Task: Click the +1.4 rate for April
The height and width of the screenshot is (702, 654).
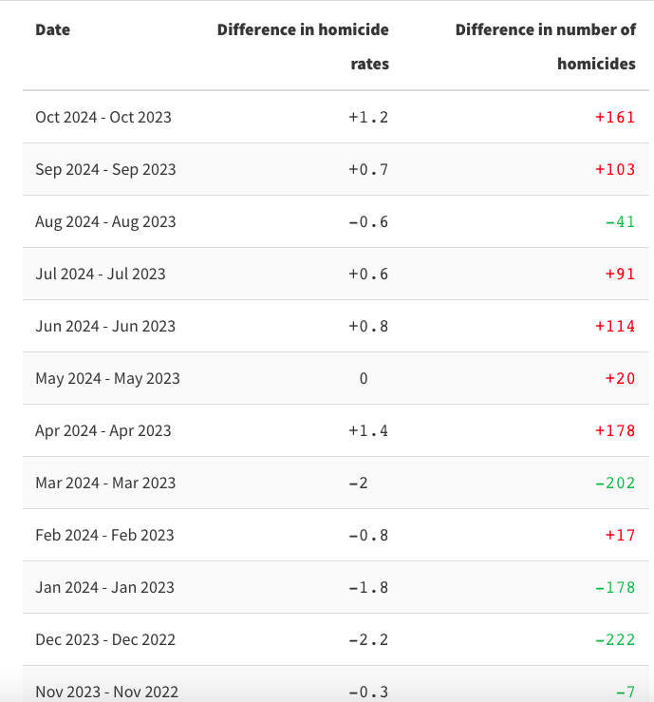Action: 368,430
